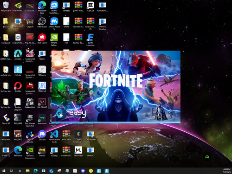
Task: Open the VXampQ desktop icon
Action: 90,151
